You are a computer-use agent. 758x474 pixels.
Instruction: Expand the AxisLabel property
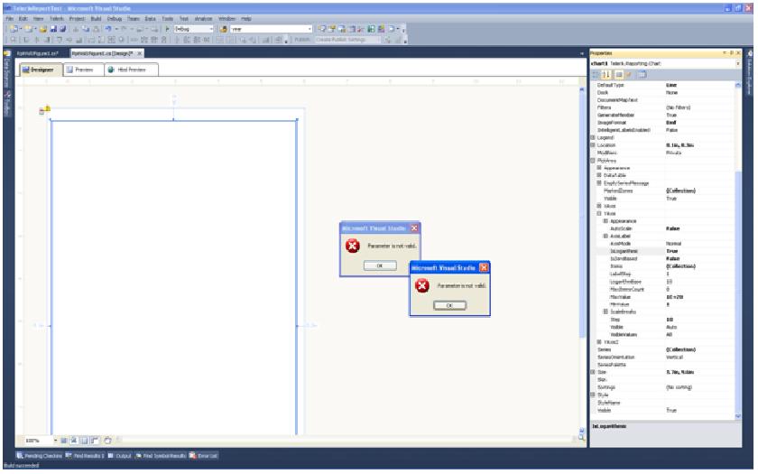click(605, 236)
